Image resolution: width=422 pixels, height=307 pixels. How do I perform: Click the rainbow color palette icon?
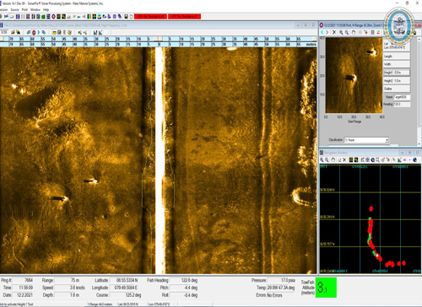coord(89,17)
